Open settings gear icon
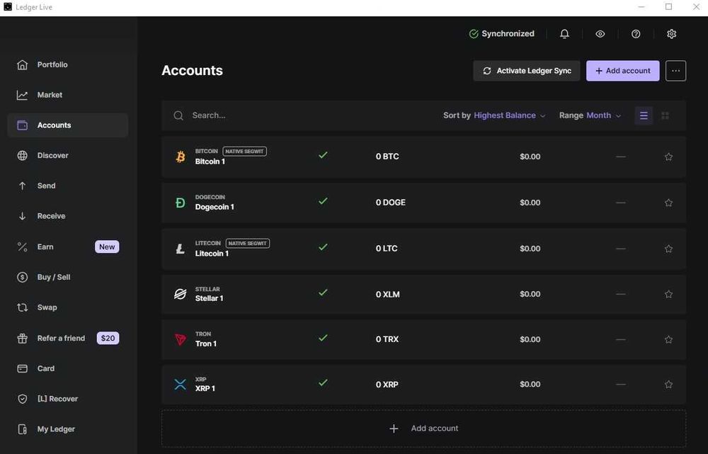The image size is (708, 454). point(671,34)
